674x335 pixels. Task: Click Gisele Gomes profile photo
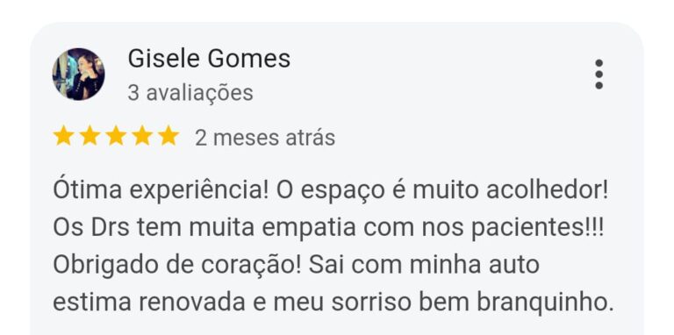[x=78, y=75]
